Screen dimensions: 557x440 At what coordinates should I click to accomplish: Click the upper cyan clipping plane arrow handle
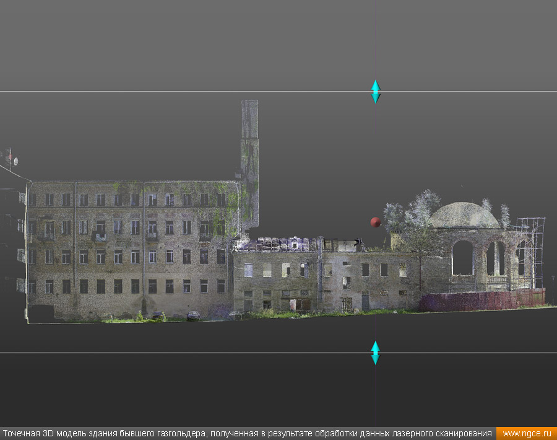pyautogui.click(x=375, y=91)
